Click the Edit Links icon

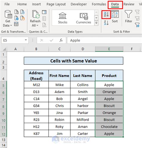44,25
